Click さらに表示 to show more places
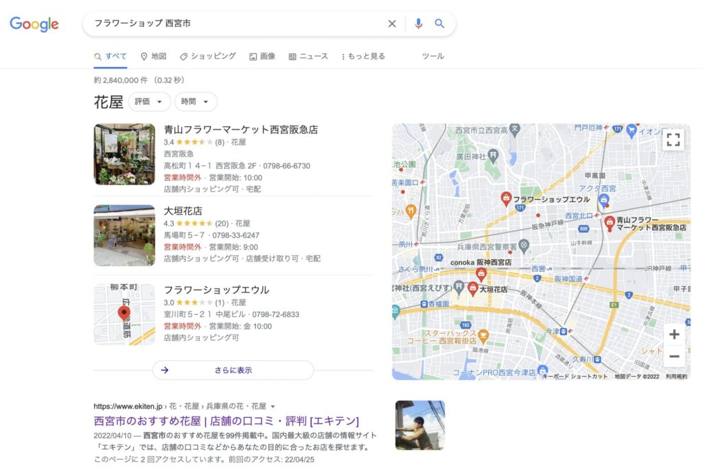Screen dimensions: 703x470 pos(233,370)
